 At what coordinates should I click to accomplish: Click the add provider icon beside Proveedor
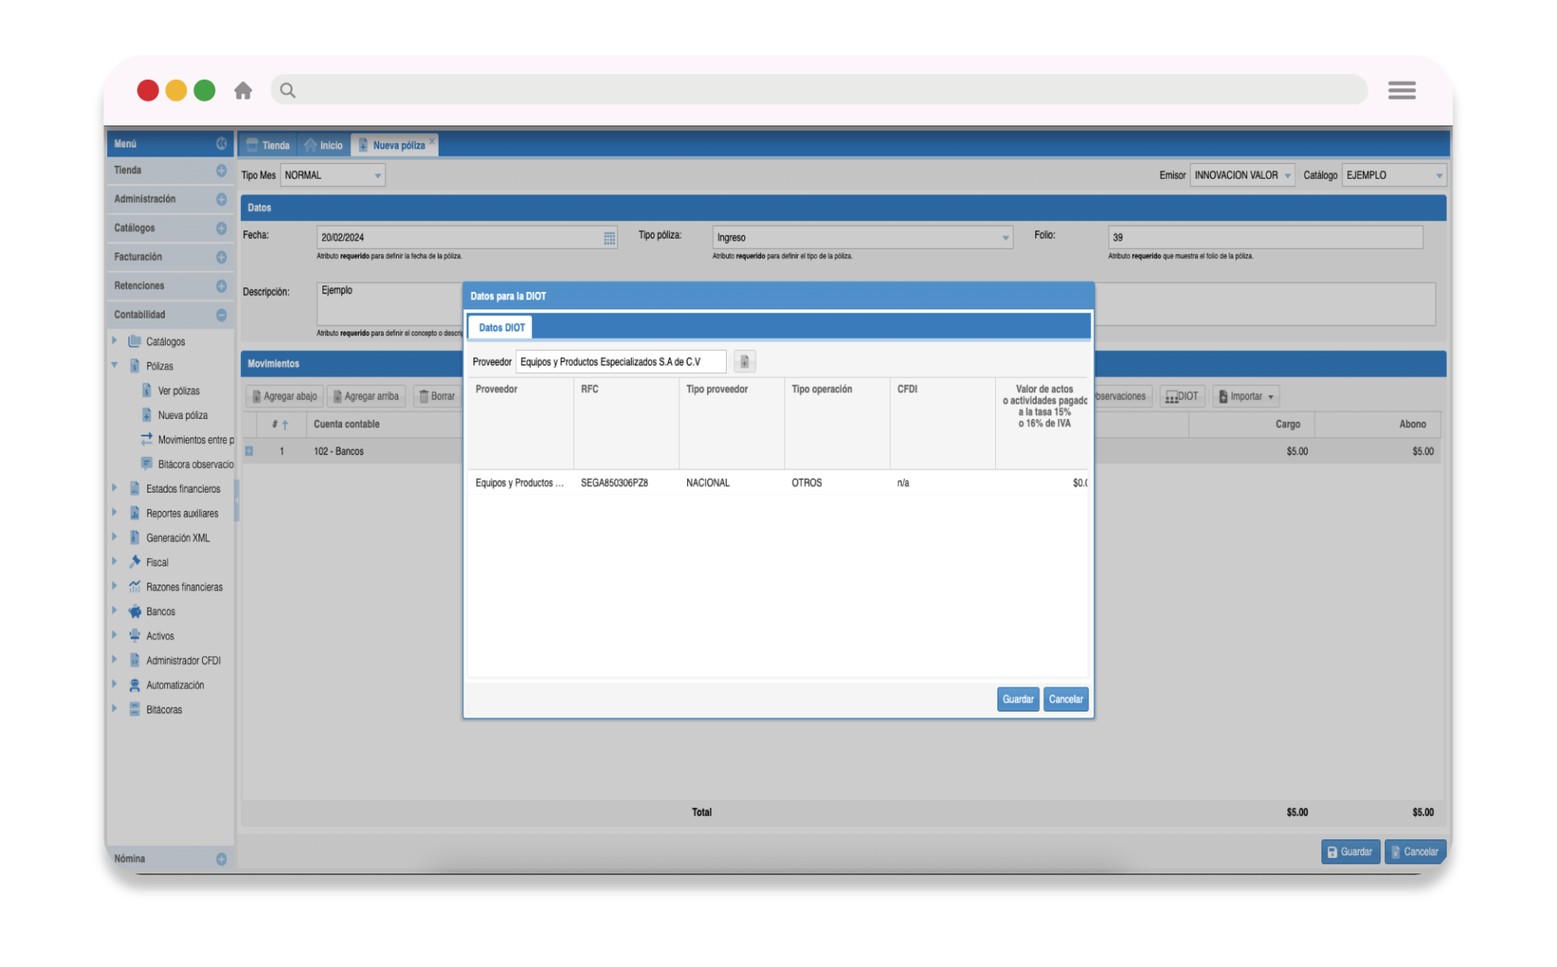744,362
